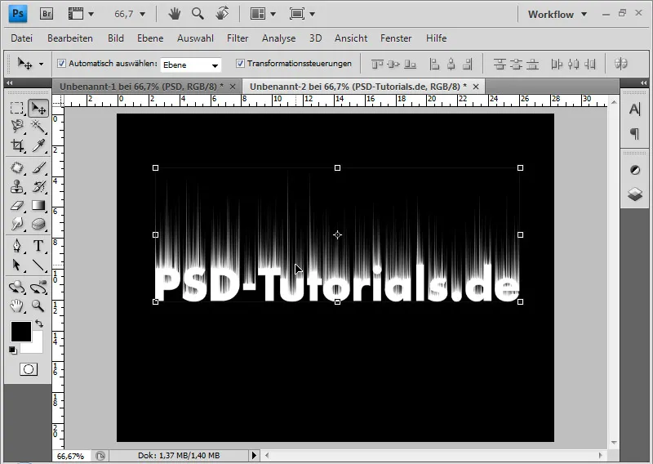The height and width of the screenshot is (464, 653).
Task: Select the Spot Healing Brush tool
Action: click(16, 167)
